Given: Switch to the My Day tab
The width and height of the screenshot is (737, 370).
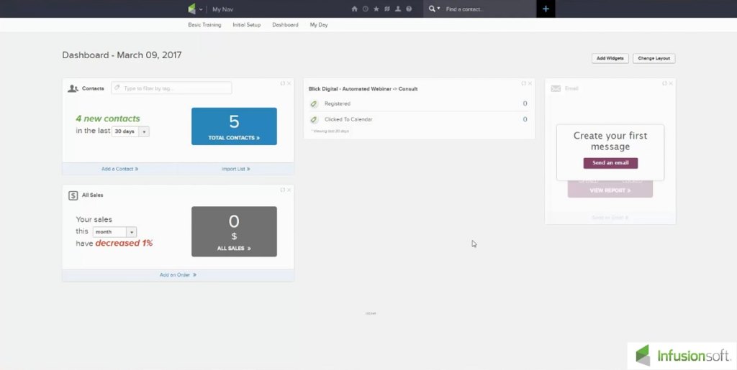Looking at the screenshot, I should pyautogui.click(x=319, y=25).
